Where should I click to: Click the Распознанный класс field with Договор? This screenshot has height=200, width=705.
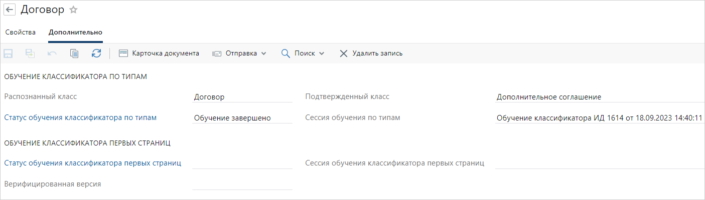[x=242, y=97]
